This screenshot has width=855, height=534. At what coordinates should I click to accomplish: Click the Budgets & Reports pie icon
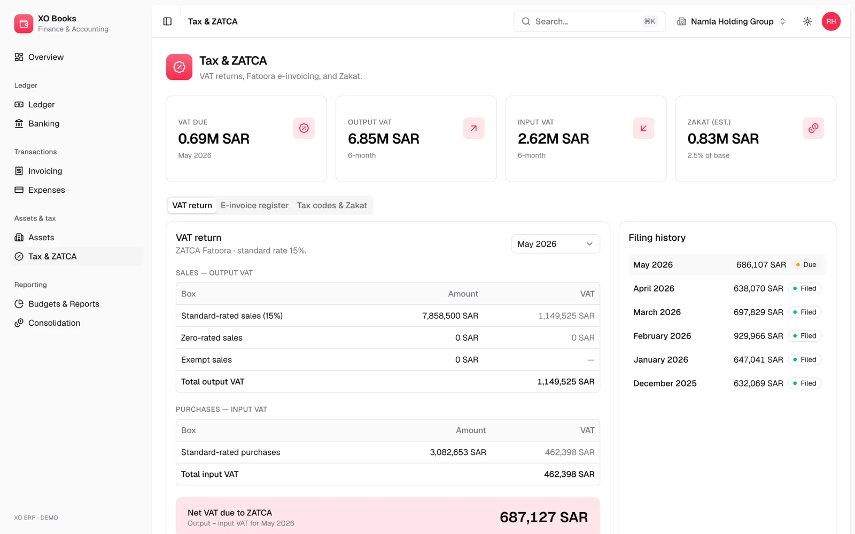(19, 304)
